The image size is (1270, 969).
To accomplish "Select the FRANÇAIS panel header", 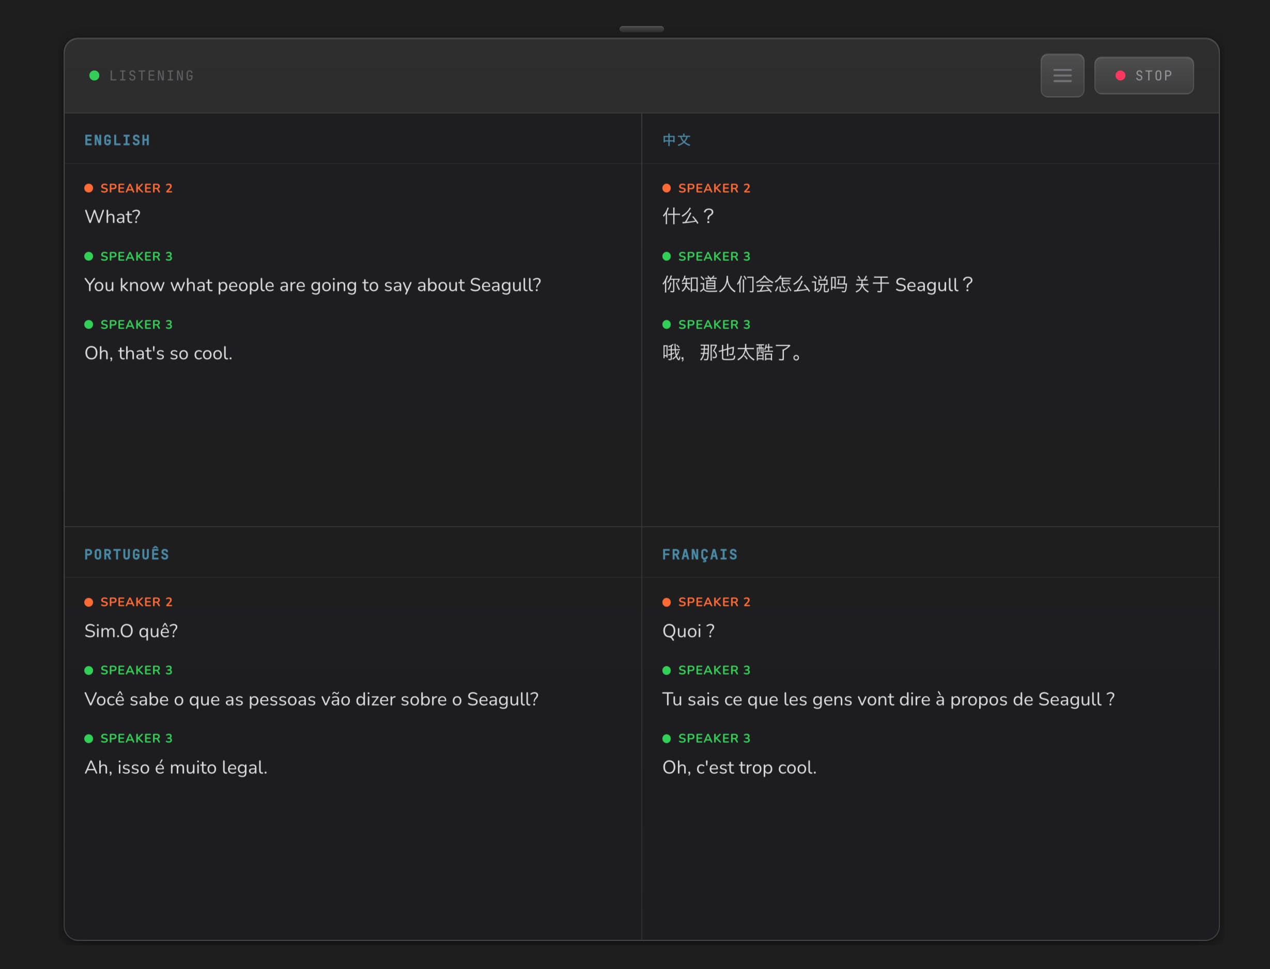I will (700, 554).
